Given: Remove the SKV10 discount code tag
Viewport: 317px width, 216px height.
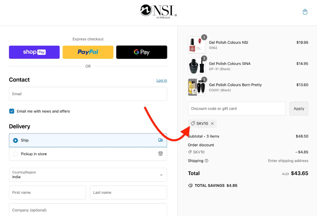Looking at the screenshot, I should click(x=212, y=123).
